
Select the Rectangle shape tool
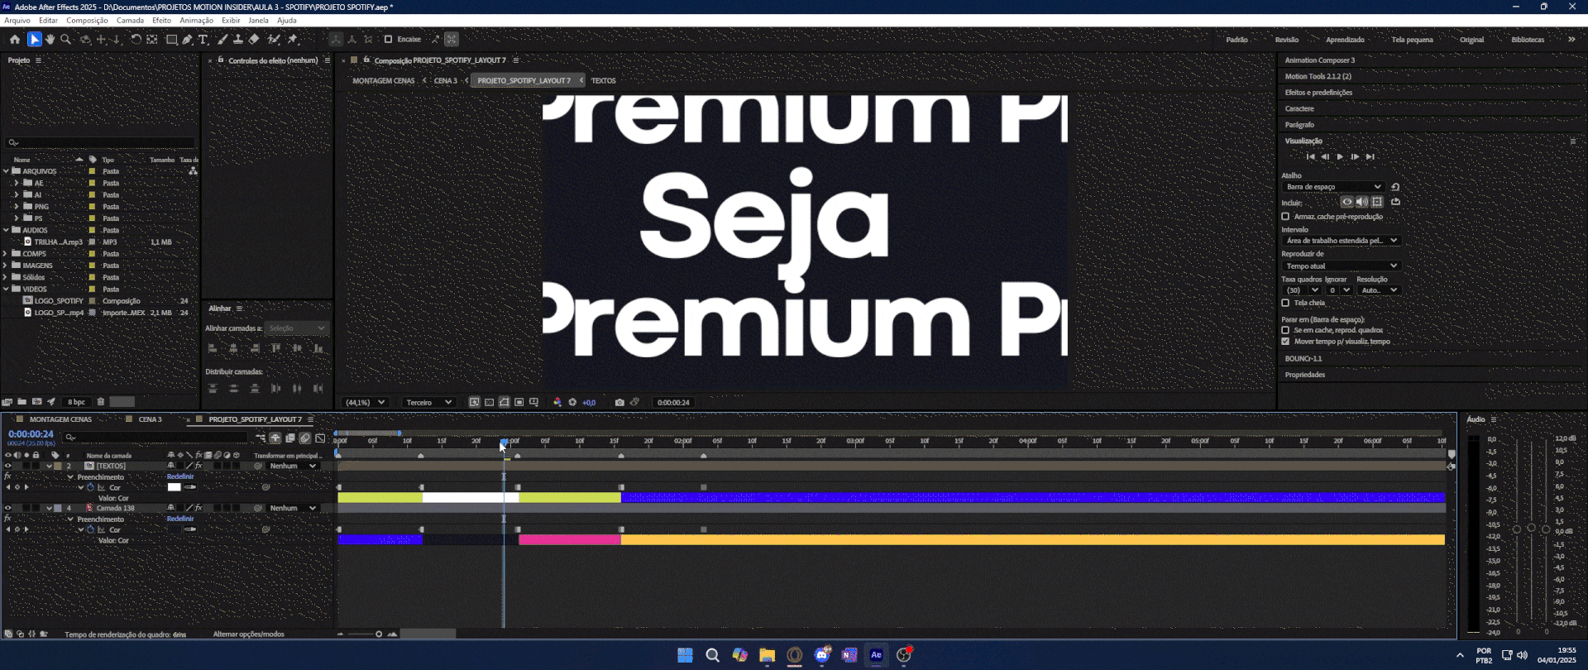pos(171,39)
